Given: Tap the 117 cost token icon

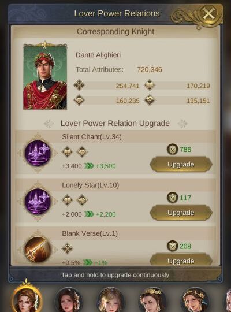Looking at the screenshot, I should 172,198.
